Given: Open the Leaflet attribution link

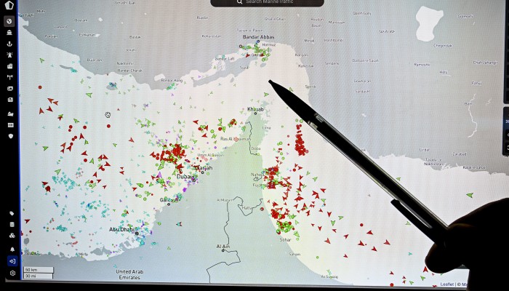Looking at the screenshot, I should coord(447,284).
